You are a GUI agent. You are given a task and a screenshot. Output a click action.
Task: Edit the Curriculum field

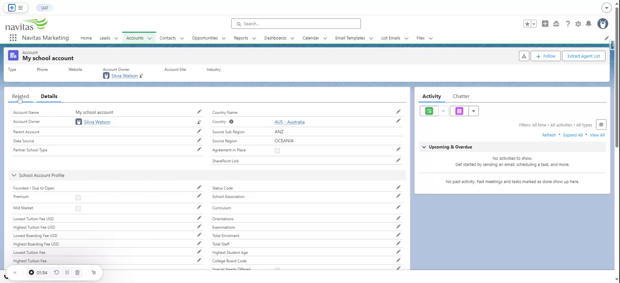click(398, 207)
